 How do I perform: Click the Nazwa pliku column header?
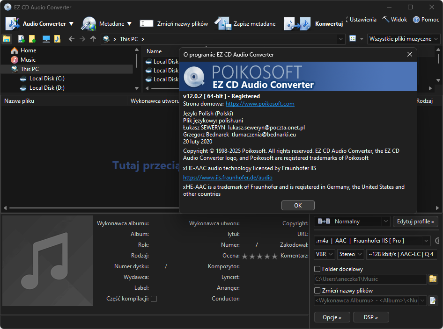19,100
